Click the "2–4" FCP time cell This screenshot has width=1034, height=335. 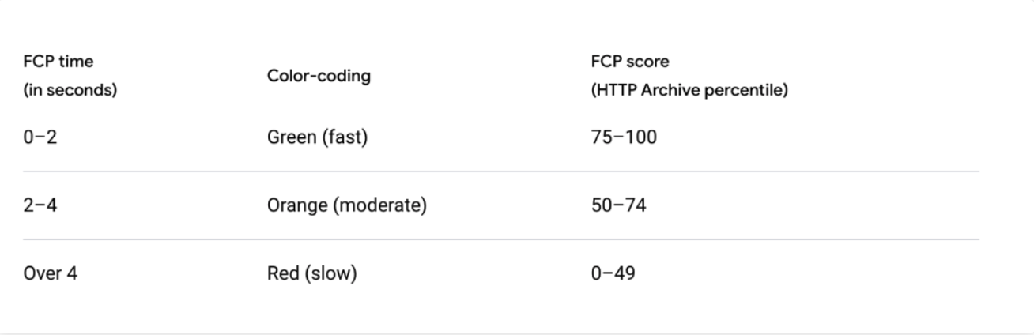coord(36,206)
